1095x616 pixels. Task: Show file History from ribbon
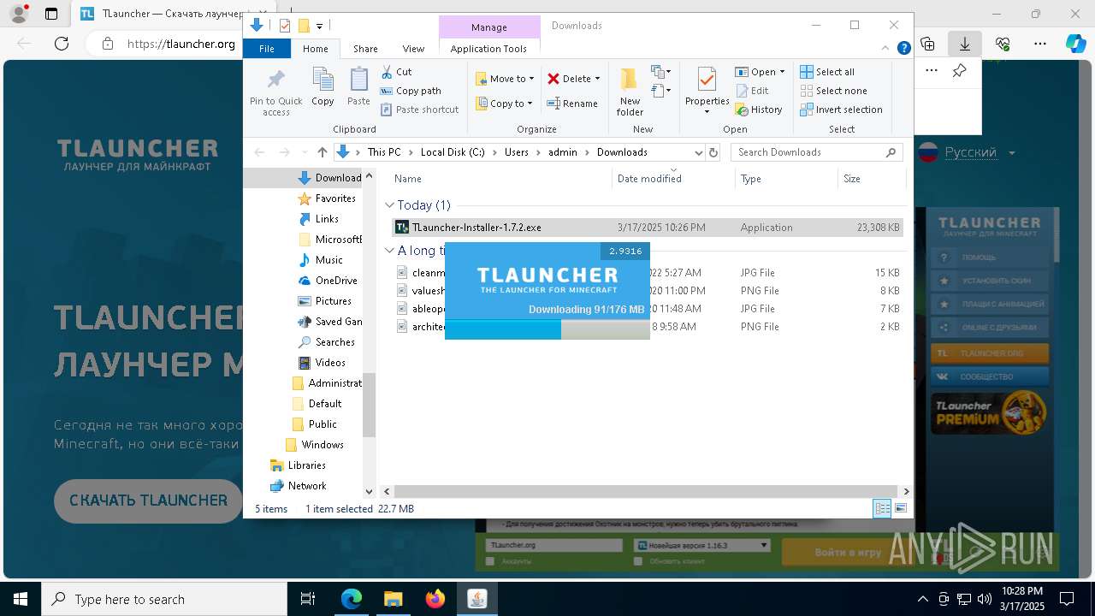point(758,110)
